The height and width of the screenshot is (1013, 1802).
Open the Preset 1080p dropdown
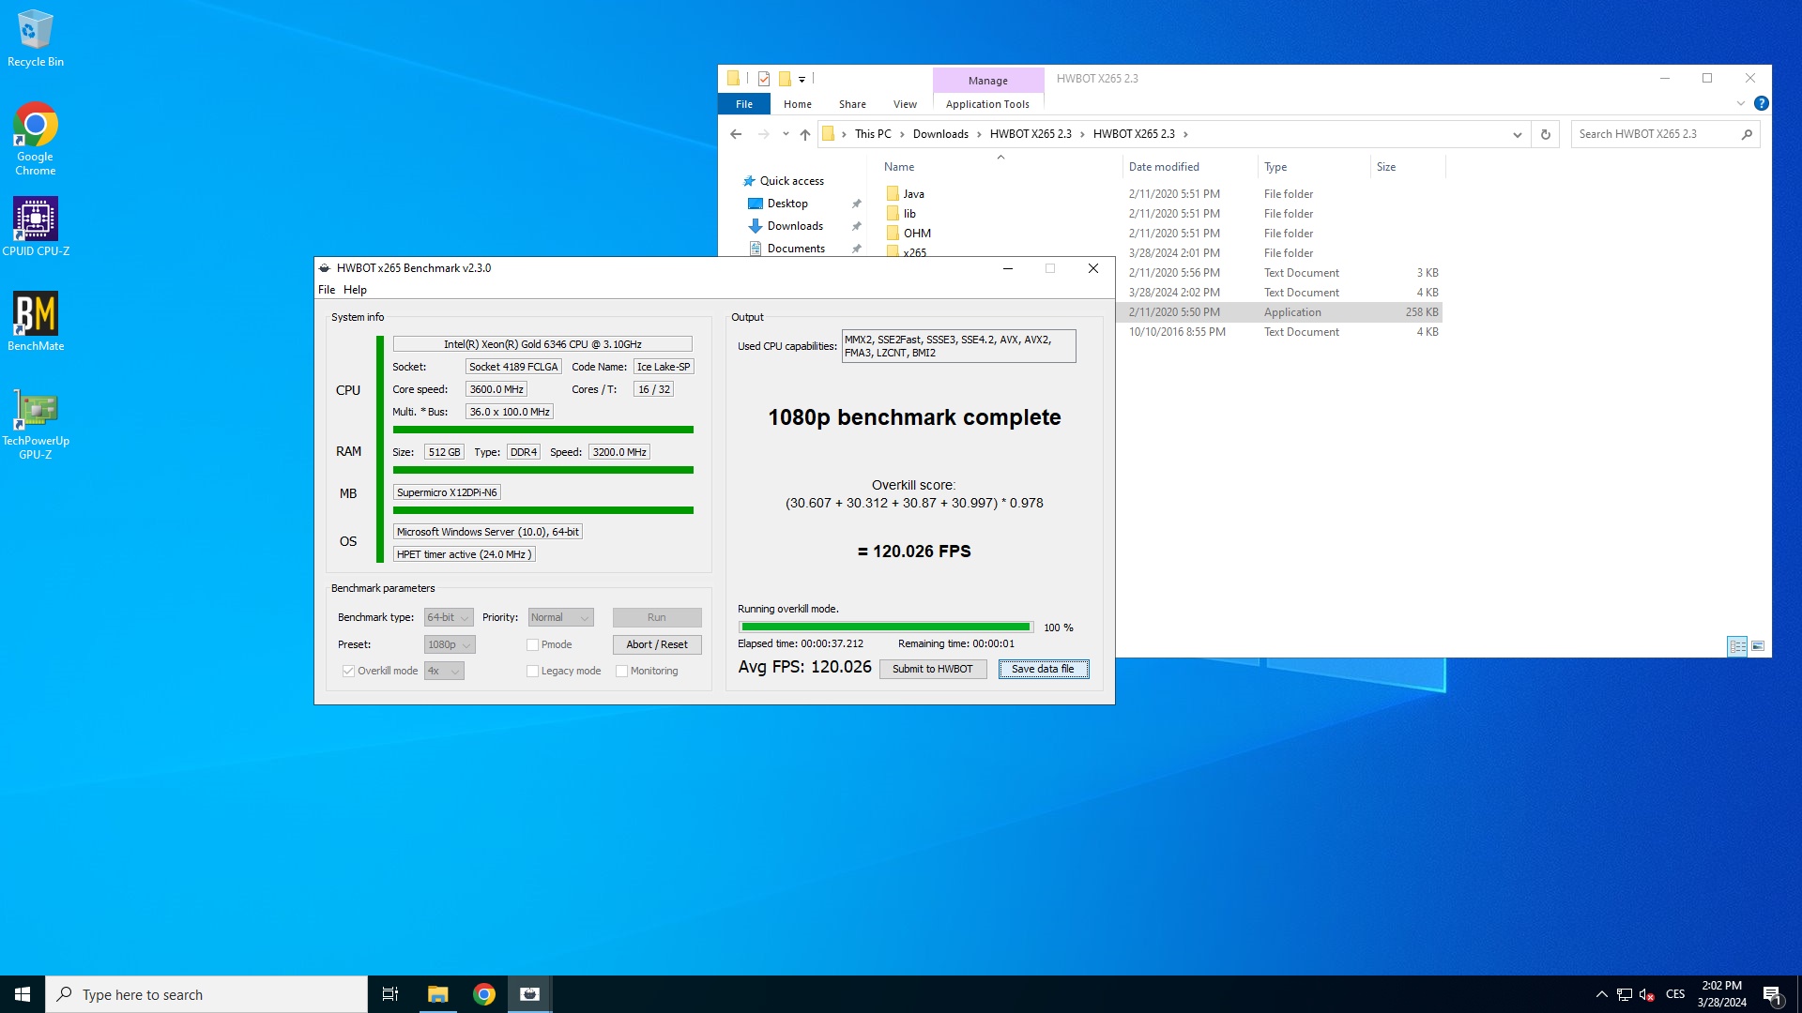[x=450, y=644]
